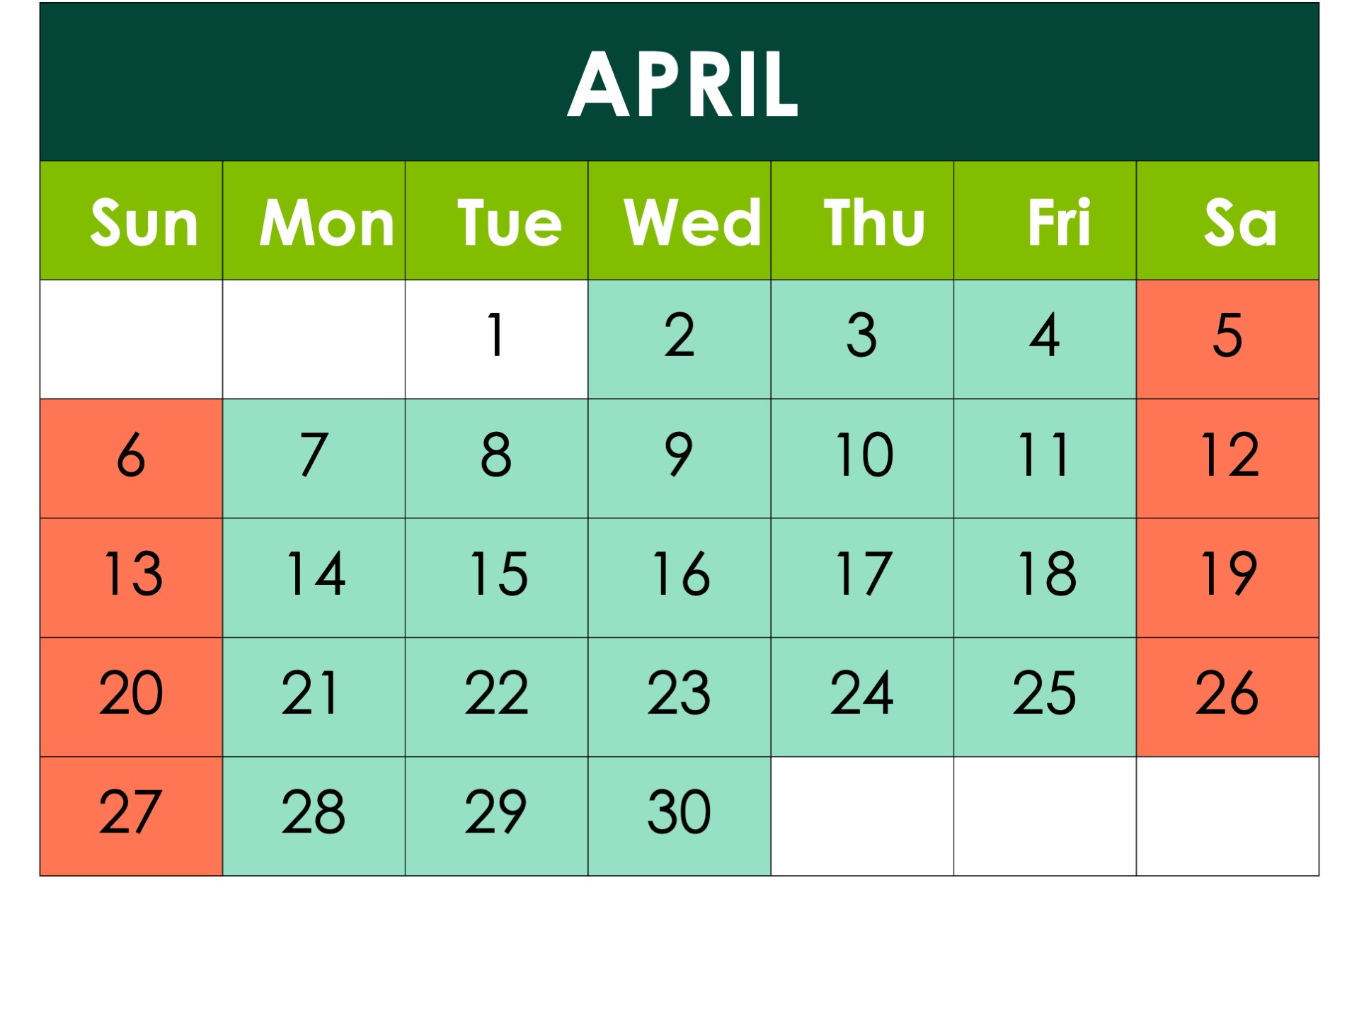Click the APRIL title header
Screen dimensions: 1359x1033
pos(679,80)
